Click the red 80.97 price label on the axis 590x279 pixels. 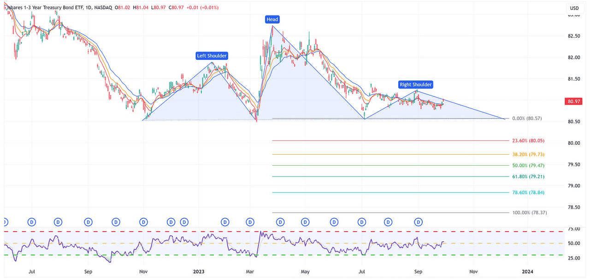573,101
